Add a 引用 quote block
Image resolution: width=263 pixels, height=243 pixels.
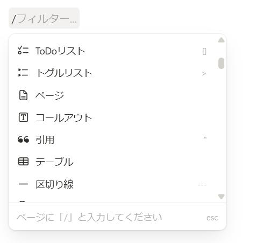pyautogui.click(x=112, y=140)
